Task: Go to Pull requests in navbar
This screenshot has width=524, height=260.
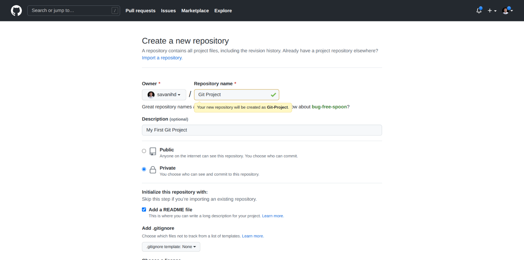Action: tap(140, 11)
